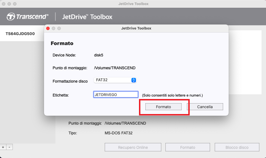Click the minus button below sidebar
This screenshot has height=158, width=266.
point(9,147)
